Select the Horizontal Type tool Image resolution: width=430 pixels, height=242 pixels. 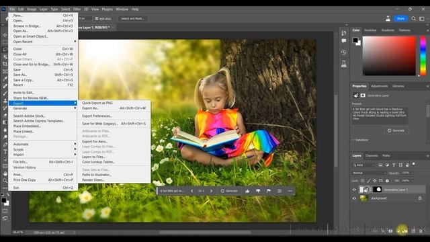5,151
